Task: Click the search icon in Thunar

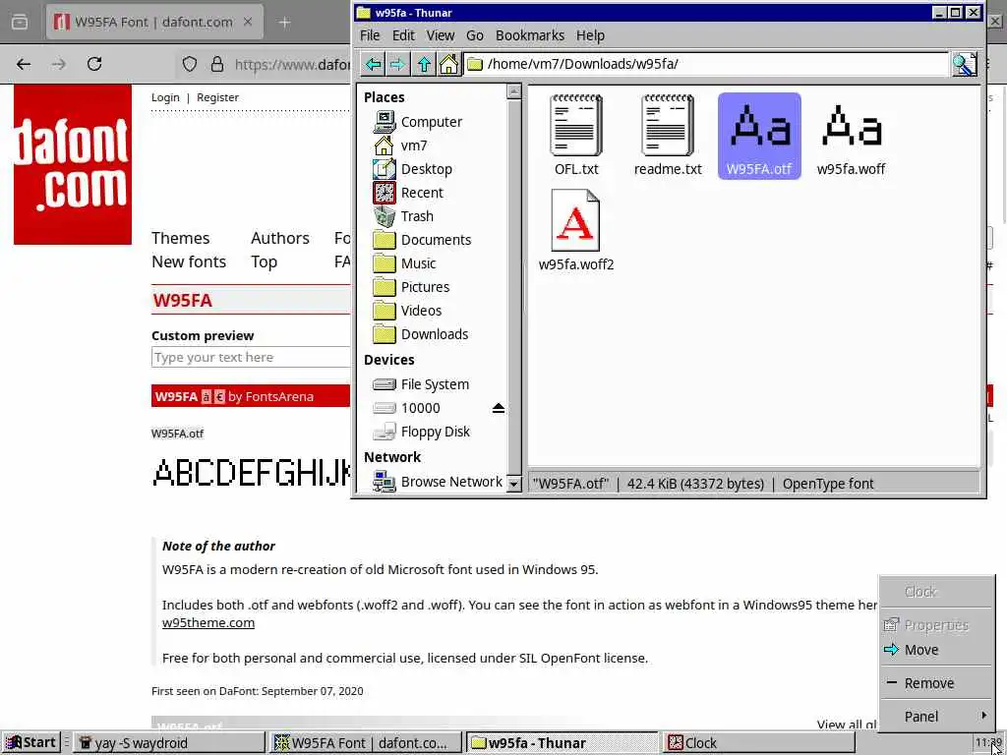Action: pos(964,64)
